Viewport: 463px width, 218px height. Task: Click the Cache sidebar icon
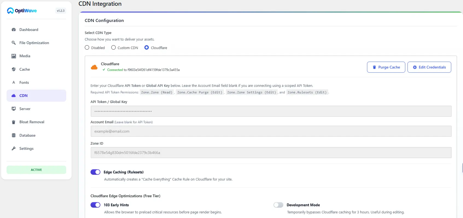(14, 69)
